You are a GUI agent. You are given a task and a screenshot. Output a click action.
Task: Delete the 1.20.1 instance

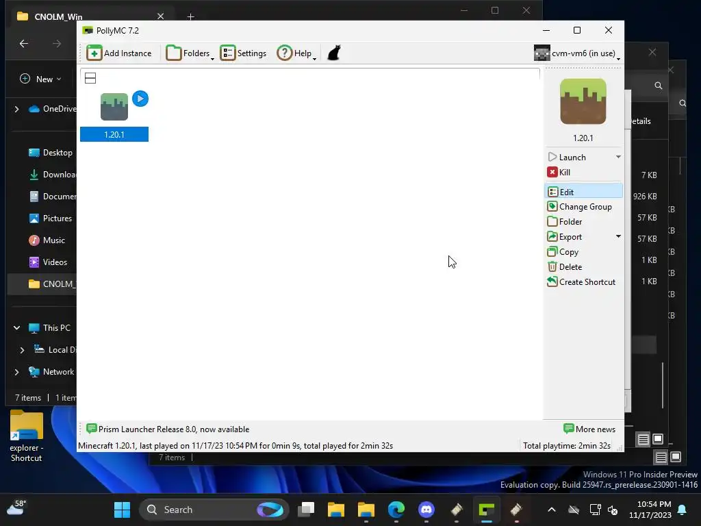[565, 267]
